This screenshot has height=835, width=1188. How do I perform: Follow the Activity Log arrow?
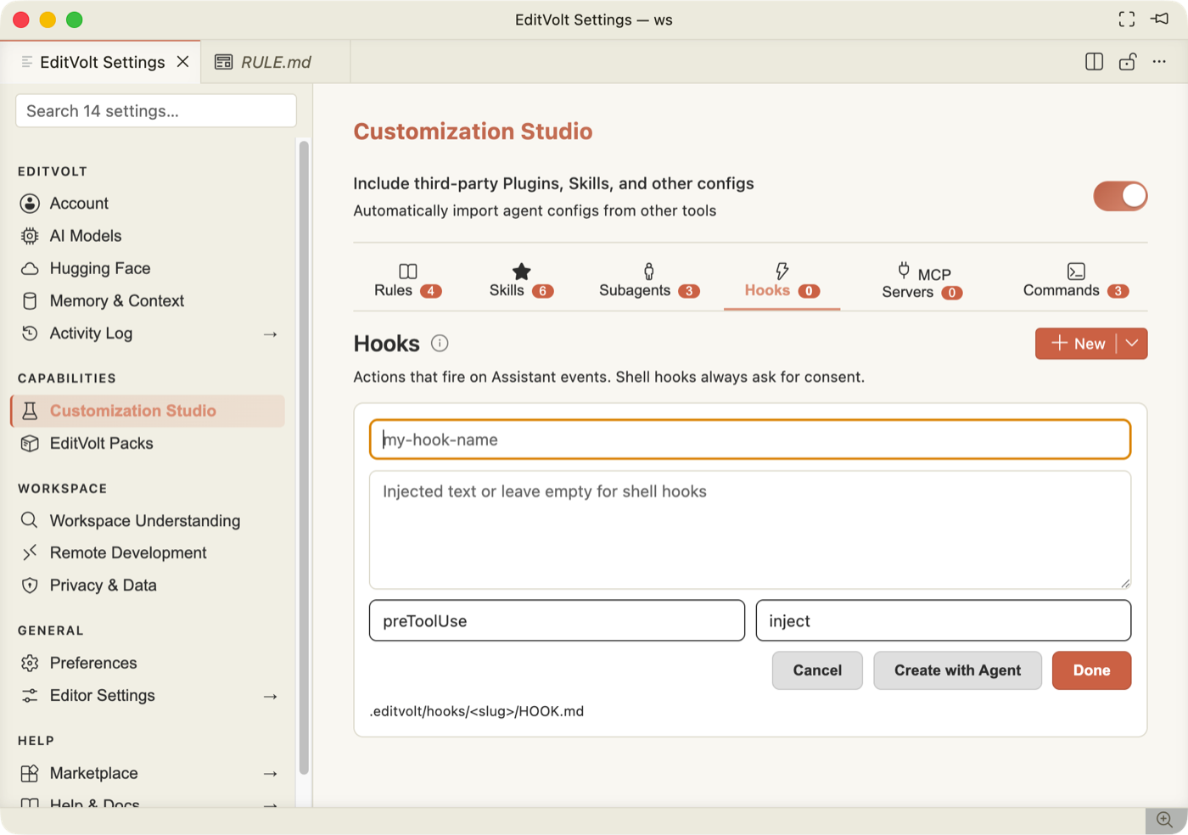271,334
